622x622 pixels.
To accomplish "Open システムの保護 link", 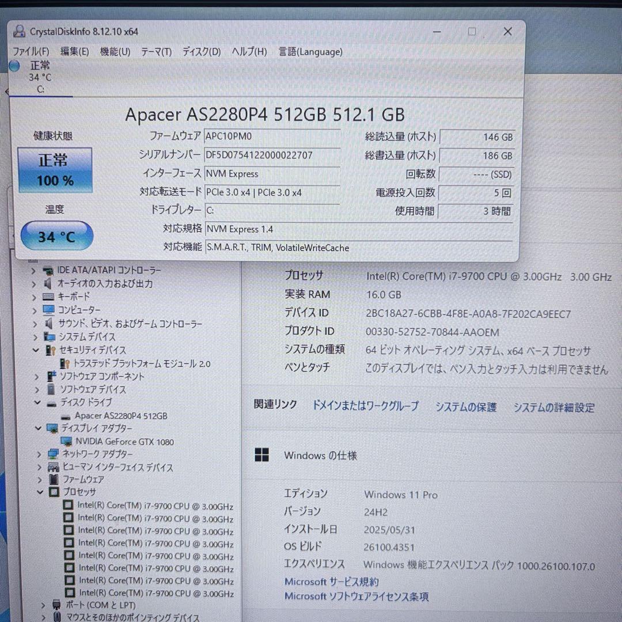I will click(466, 407).
